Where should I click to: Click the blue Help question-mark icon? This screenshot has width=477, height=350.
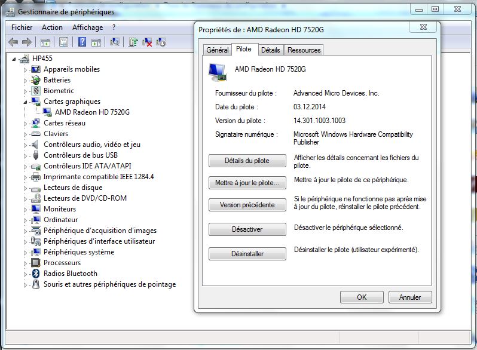click(82, 42)
